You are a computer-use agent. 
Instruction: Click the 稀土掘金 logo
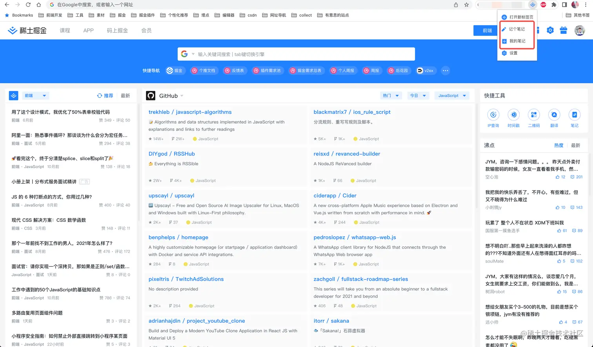pos(27,30)
